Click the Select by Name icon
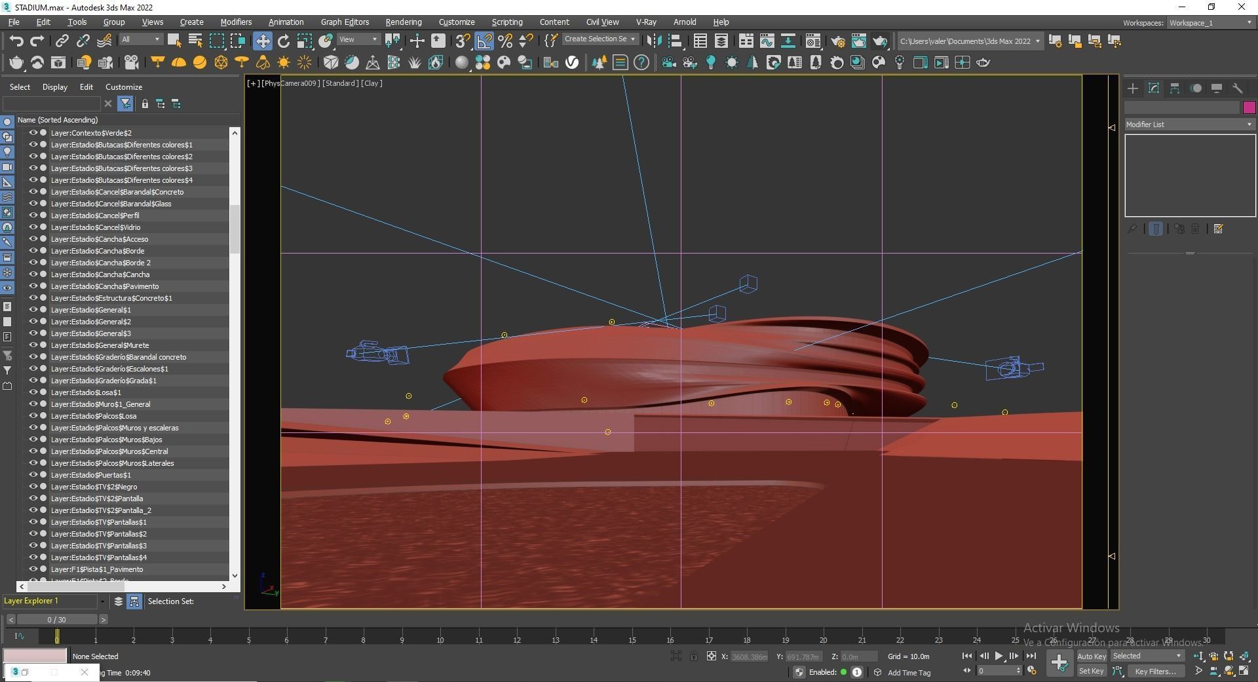Screen dimensions: 1258x682 [x=195, y=41]
